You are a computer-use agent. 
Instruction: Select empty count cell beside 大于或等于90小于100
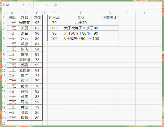(x=110, y=39)
